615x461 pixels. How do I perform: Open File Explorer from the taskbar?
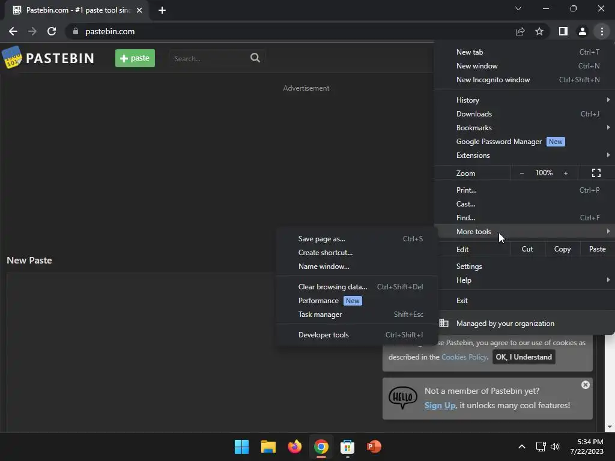(268, 447)
